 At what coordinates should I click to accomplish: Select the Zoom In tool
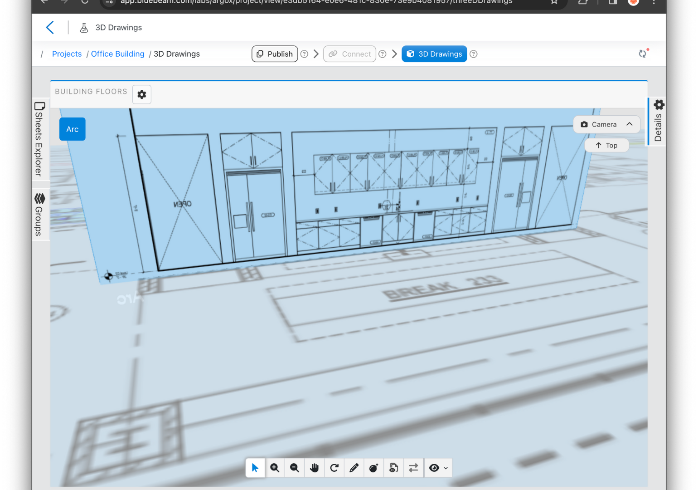click(275, 468)
